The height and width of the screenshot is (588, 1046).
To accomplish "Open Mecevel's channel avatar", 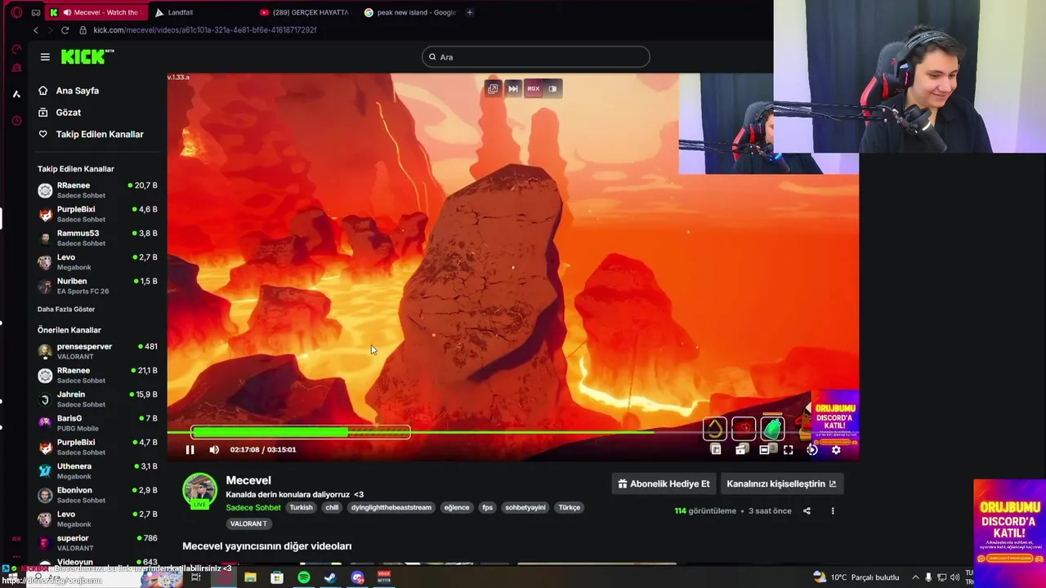I will [x=199, y=489].
